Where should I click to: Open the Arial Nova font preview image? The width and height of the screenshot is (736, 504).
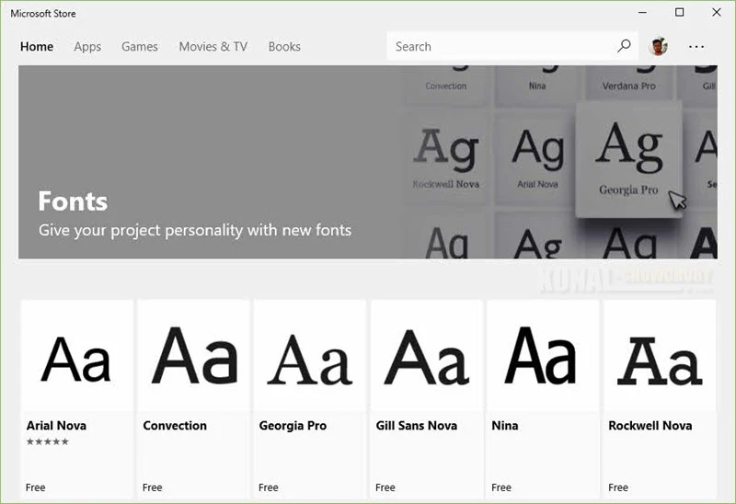click(77, 356)
